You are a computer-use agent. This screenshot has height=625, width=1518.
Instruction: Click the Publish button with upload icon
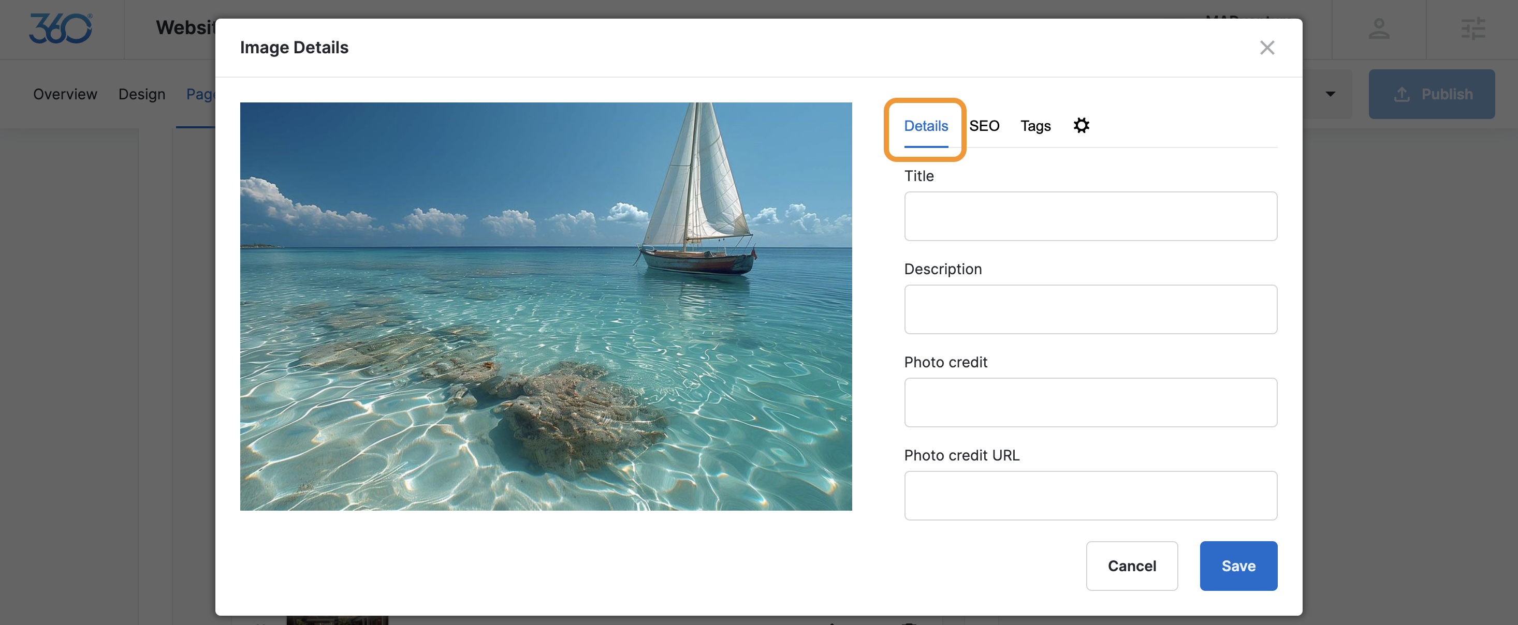[x=1432, y=94]
